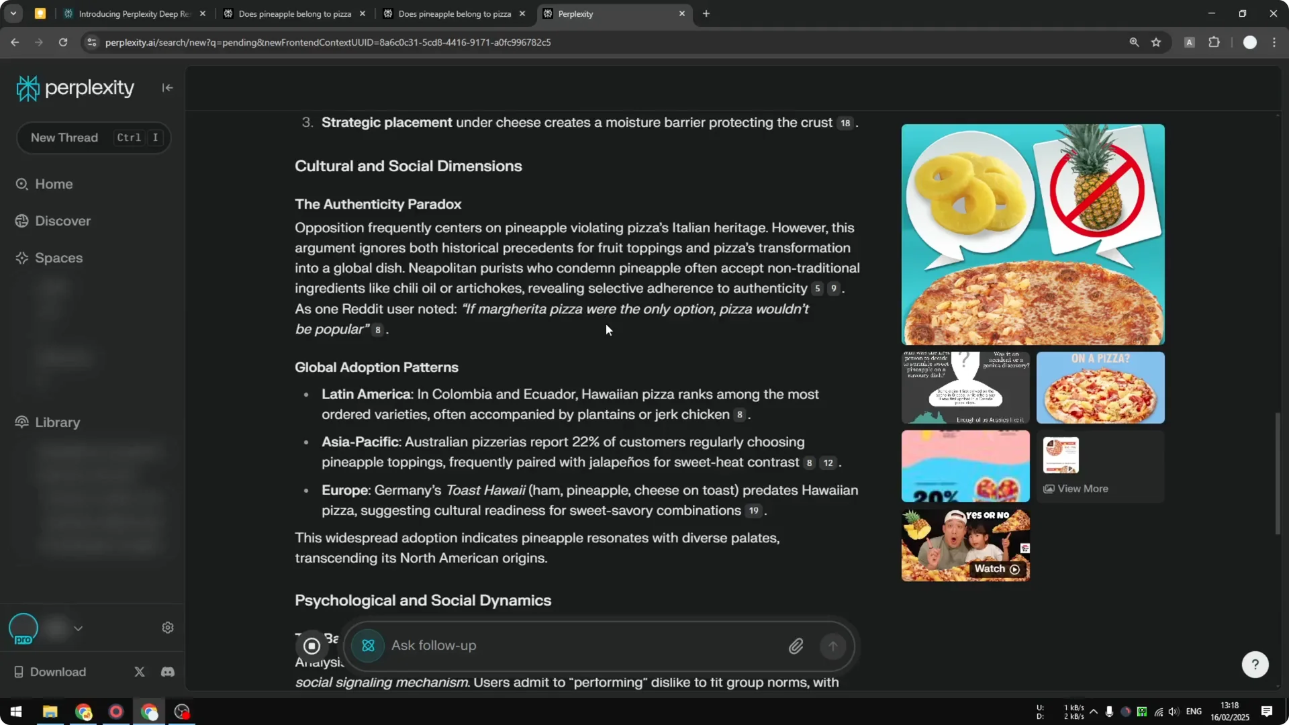Collapse the Perplexity sidebar
Screen dimensions: 1289x725
(167, 87)
